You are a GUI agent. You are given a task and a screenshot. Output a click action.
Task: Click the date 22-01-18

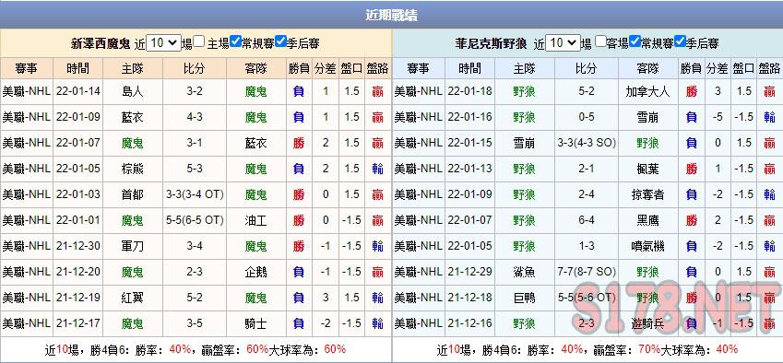[x=470, y=91]
